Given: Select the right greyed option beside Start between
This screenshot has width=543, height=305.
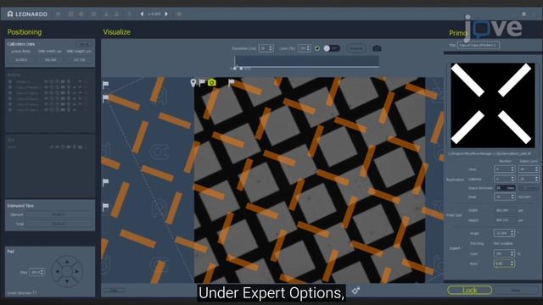Looking at the screenshot, I should [x=528, y=188].
